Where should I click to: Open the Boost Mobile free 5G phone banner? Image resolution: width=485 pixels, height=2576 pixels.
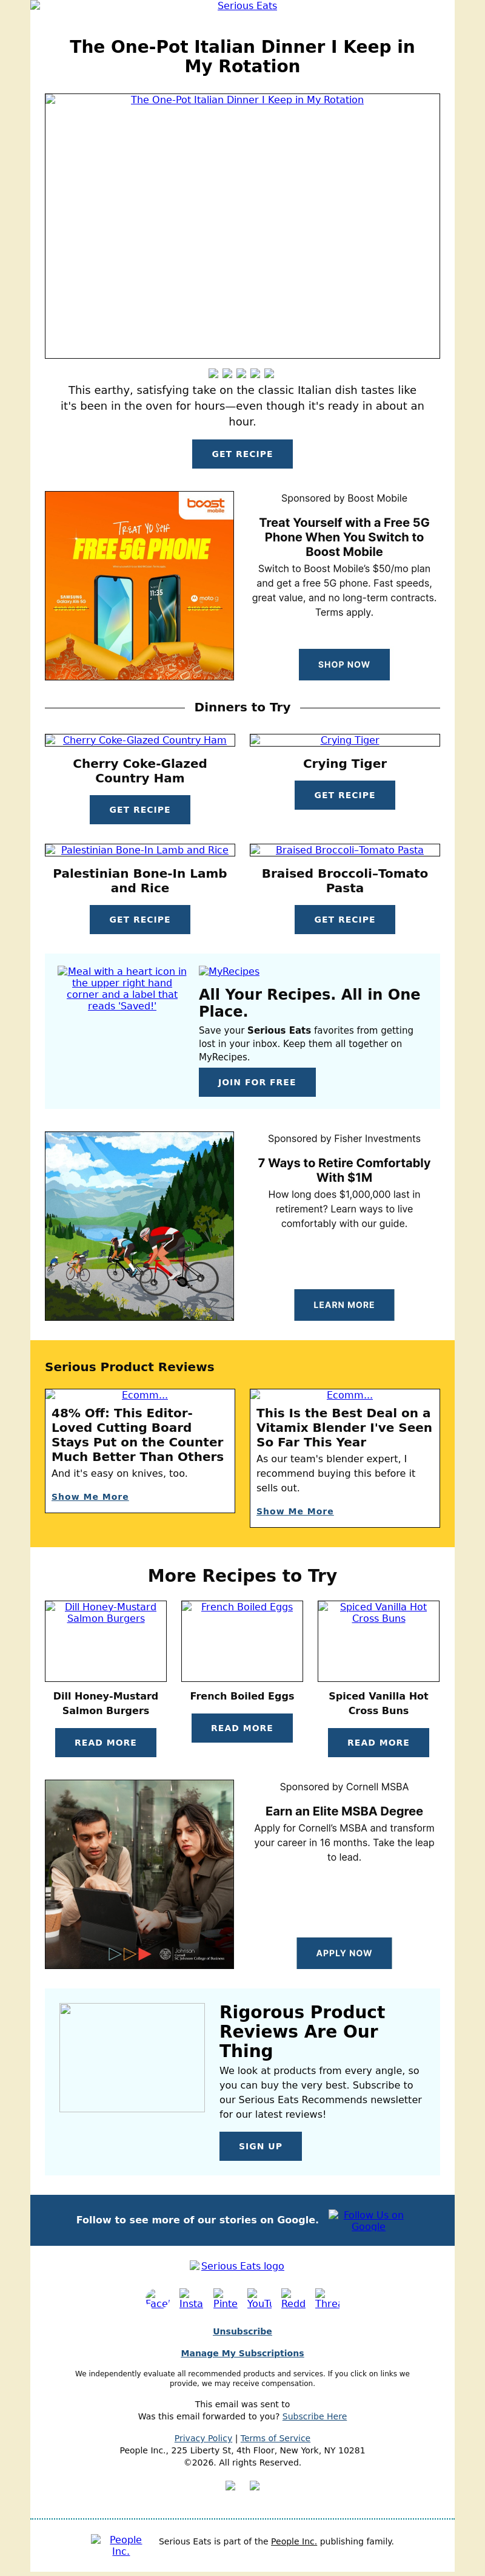coord(139,585)
